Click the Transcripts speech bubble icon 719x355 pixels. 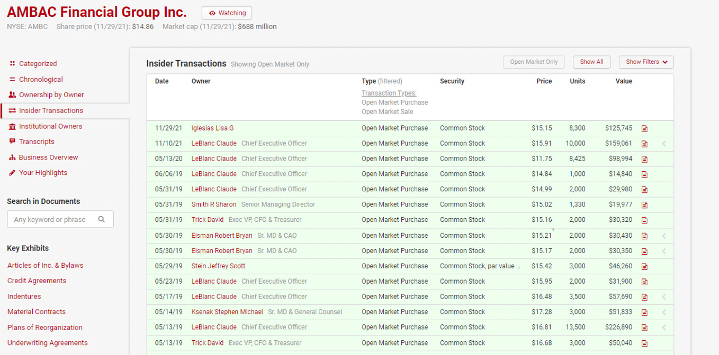click(12, 142)
